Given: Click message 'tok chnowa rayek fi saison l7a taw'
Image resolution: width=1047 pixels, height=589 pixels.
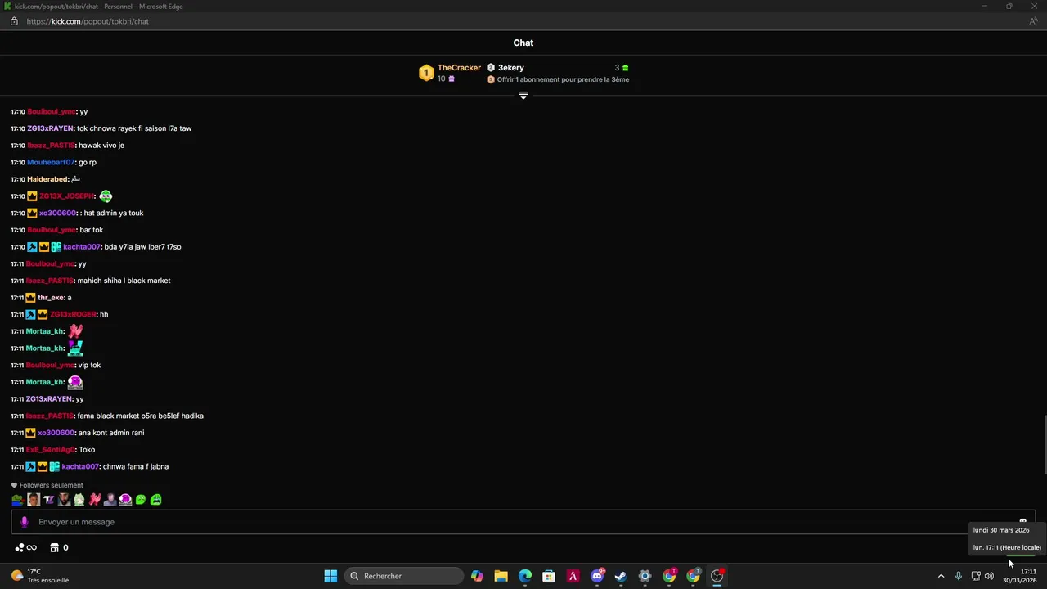Looking at the screenshot, I should tap(134, 128).
